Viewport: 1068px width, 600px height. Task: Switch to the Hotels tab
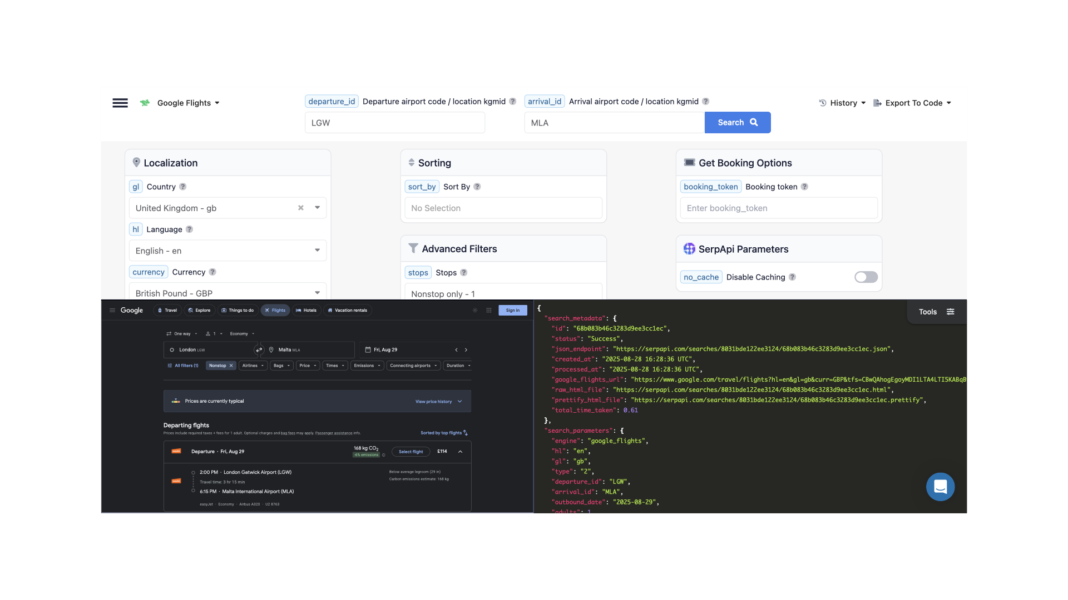click(x=306, y=310)
